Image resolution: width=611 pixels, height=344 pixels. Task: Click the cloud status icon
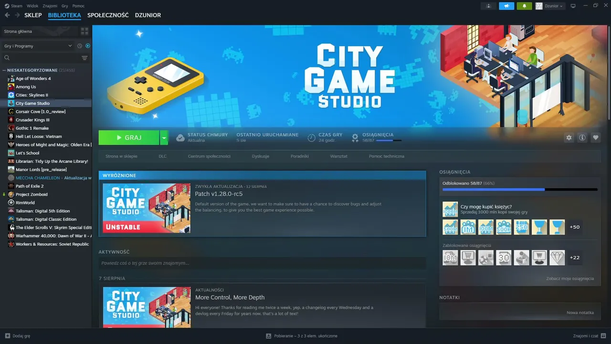tap(180, 138)
